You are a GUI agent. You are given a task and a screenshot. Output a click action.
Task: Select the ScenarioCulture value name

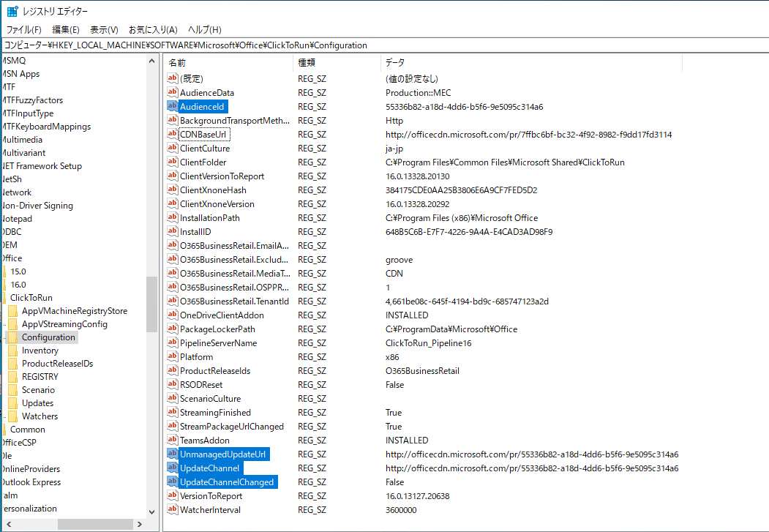(211, 399)
